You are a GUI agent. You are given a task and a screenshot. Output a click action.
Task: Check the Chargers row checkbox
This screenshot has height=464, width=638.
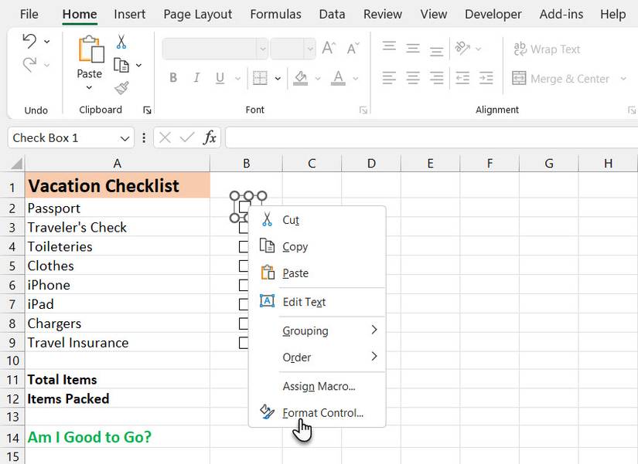click(244, 323)
